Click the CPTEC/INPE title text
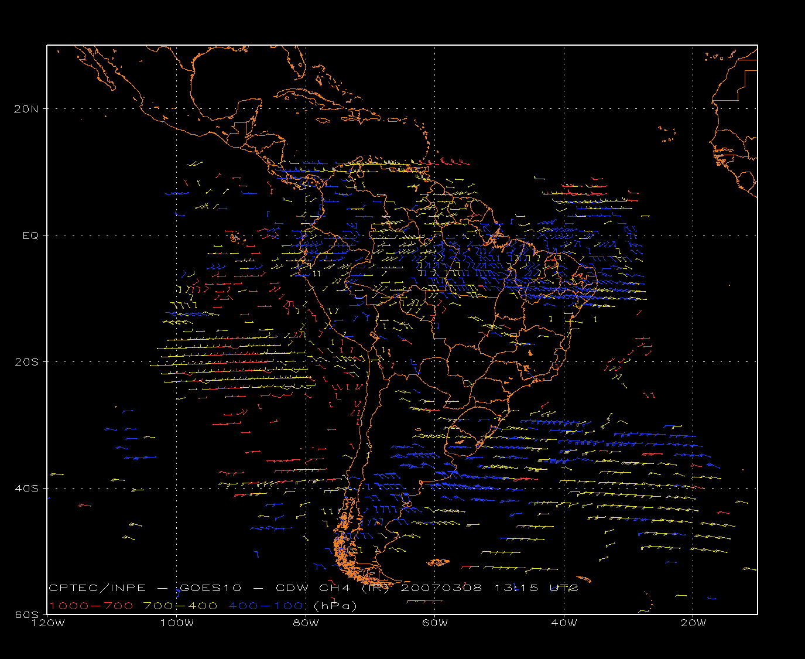 click(97, 588)
